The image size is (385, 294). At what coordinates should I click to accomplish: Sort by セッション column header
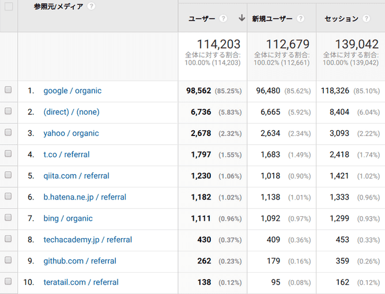click(x=341, y=18)
